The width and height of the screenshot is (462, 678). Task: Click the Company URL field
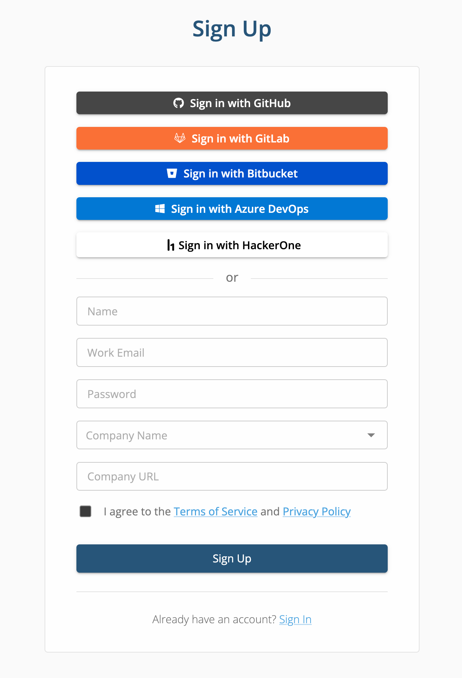click(232, 477)
